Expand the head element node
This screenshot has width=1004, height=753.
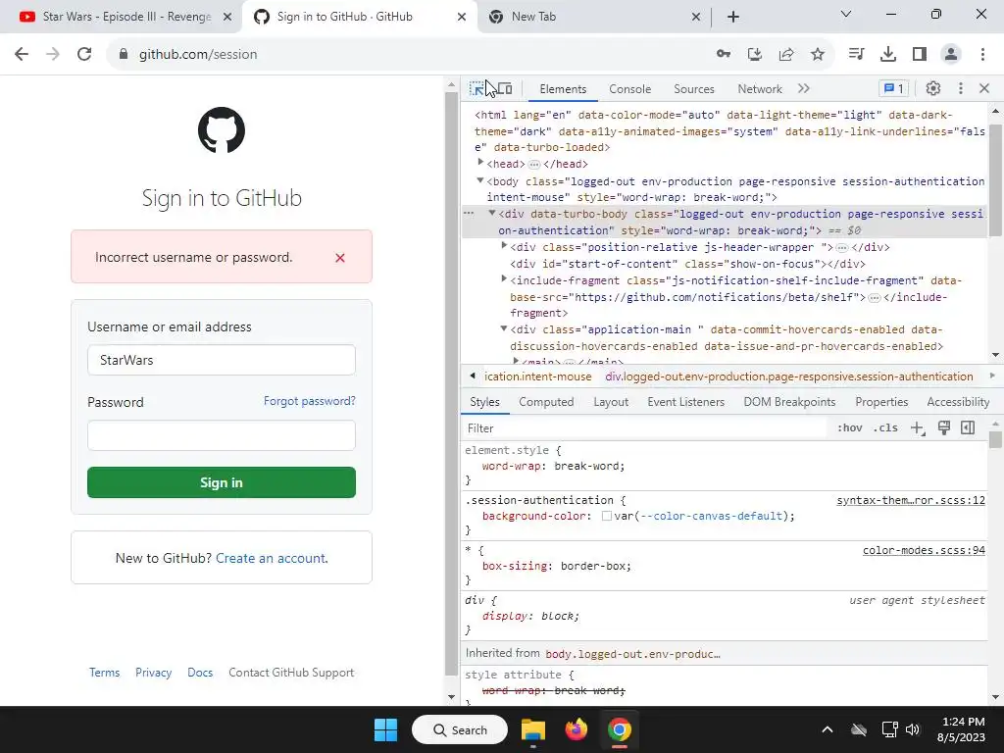[480, 163]
